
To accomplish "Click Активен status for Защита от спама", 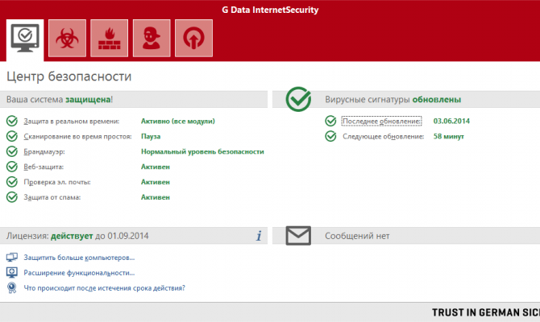I will pos(156,197).
